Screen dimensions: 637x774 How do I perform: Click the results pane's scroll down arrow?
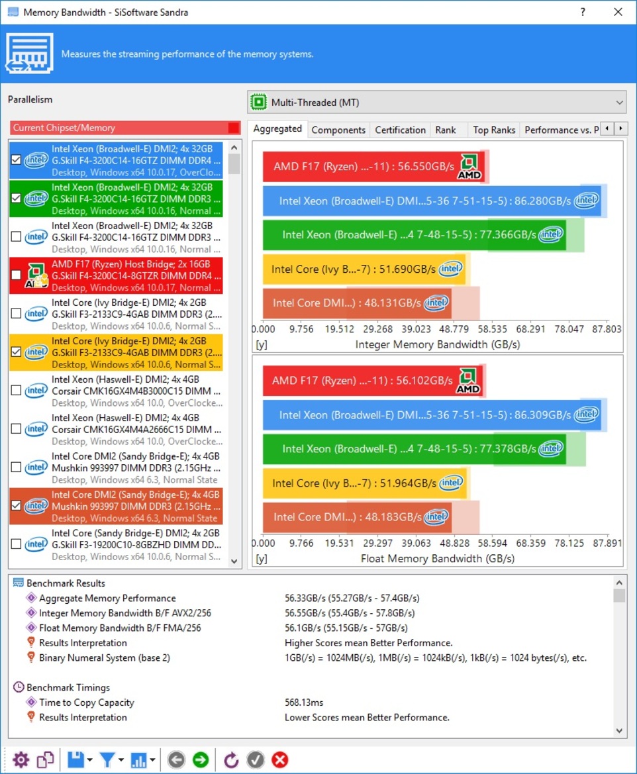619,730
